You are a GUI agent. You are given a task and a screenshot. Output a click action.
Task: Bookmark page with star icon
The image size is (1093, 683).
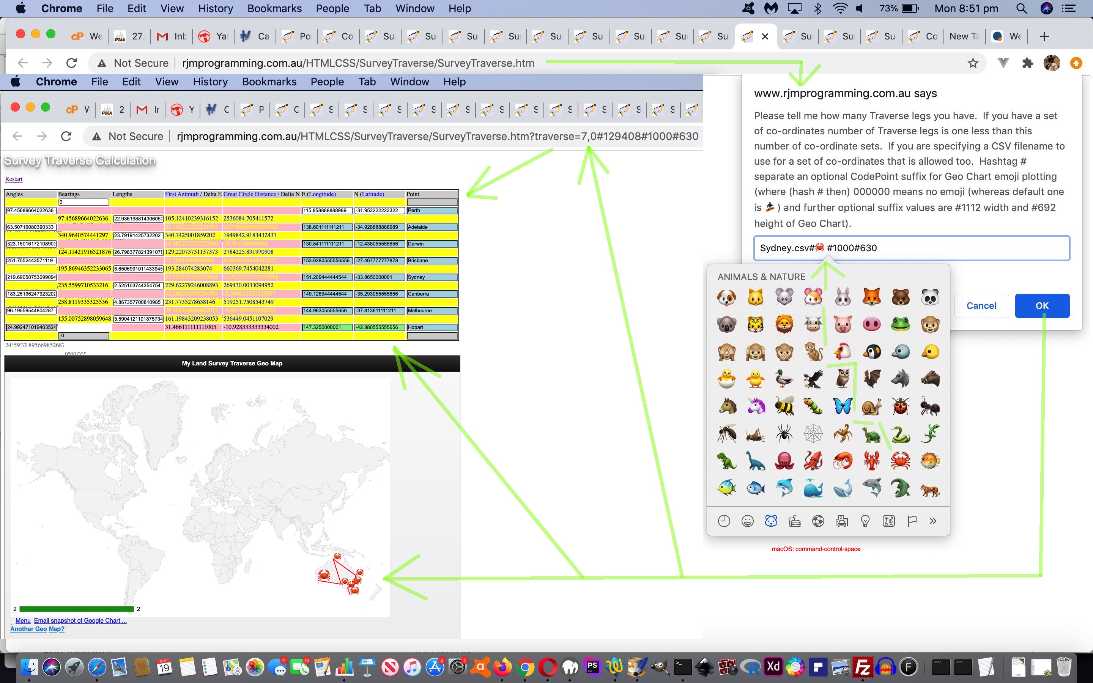[x=973, y=63]
